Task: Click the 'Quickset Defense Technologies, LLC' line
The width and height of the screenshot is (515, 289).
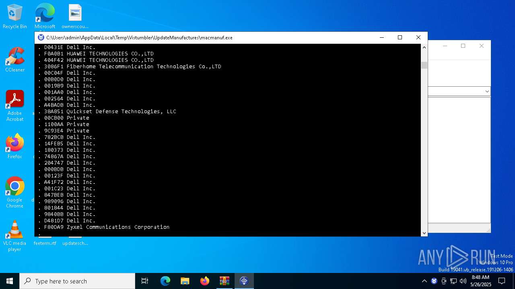Action: [107, 112]
